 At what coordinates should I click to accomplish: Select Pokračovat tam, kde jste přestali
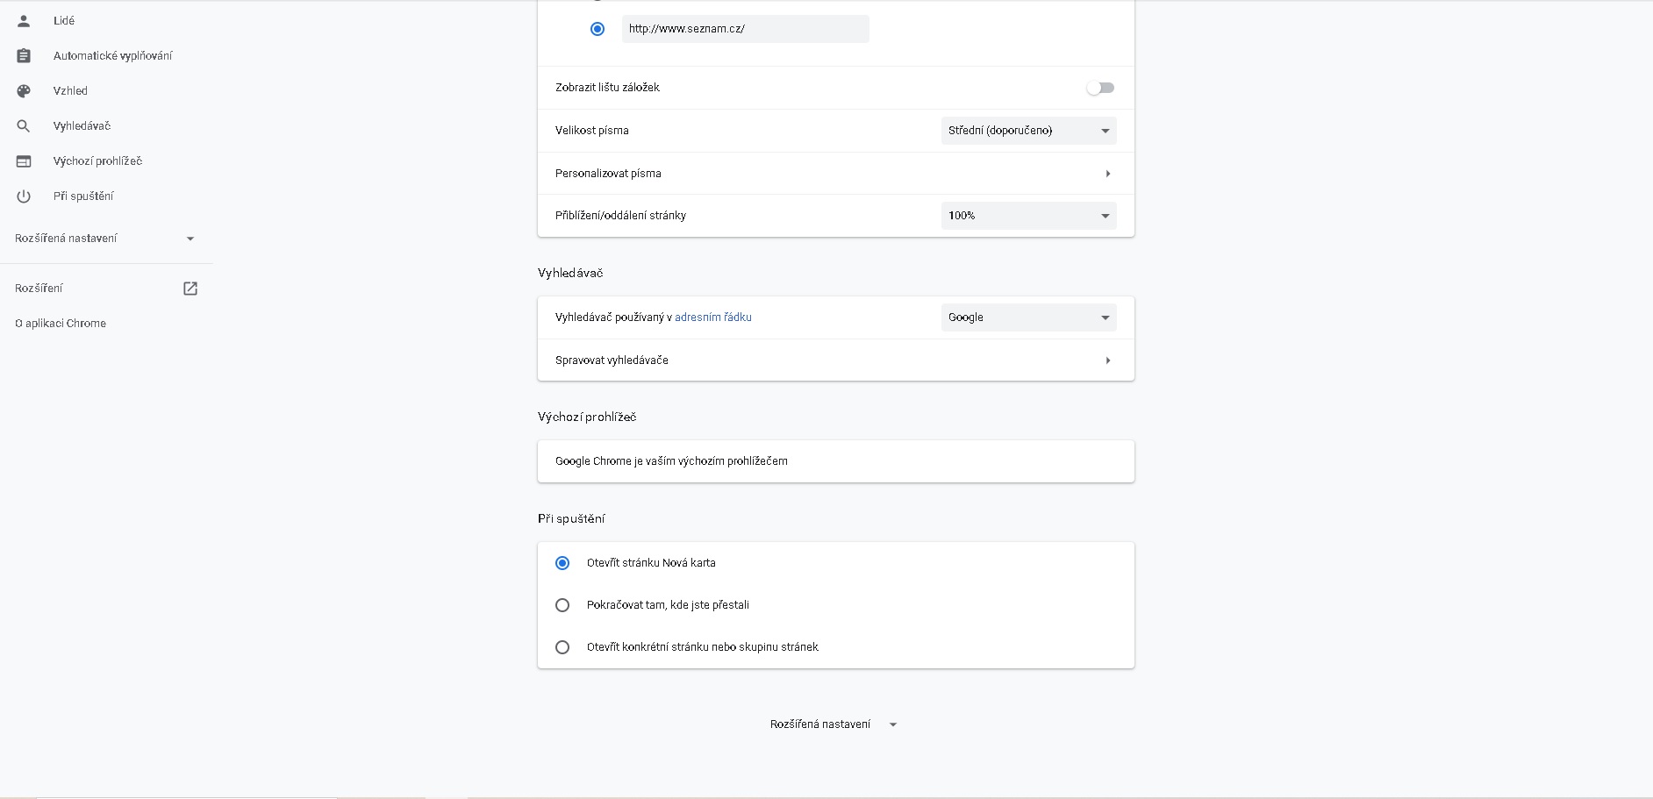[x=562, y=605]
